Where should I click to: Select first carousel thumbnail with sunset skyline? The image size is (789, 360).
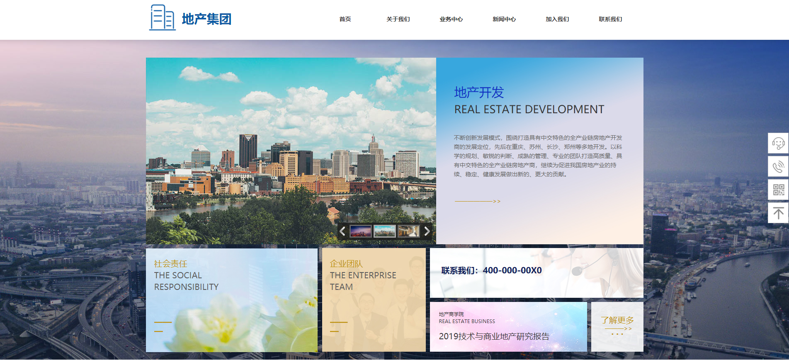tap(360, 231)
